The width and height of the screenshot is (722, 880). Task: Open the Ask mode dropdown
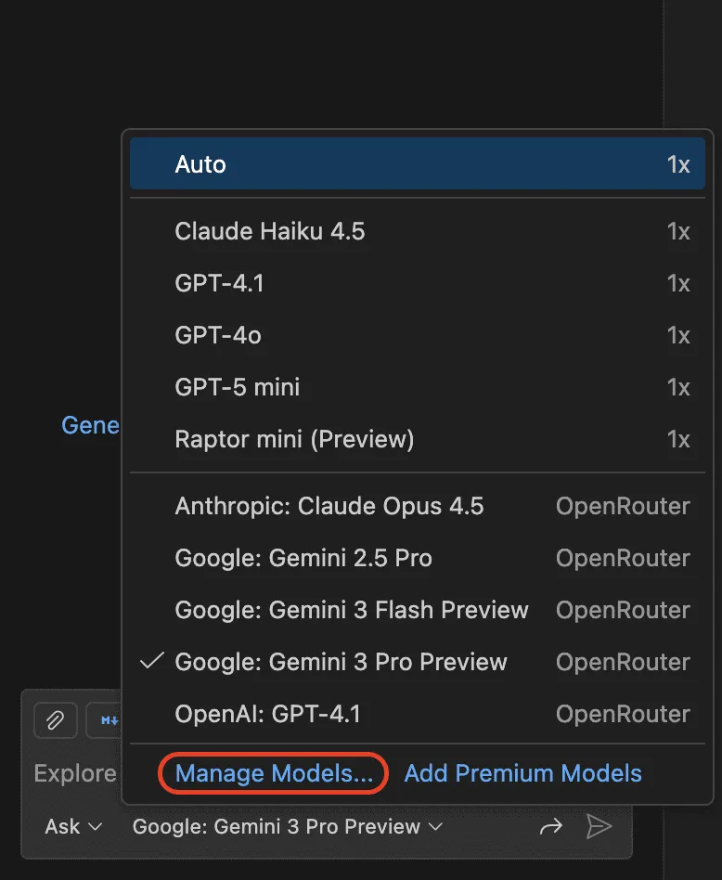73,826
